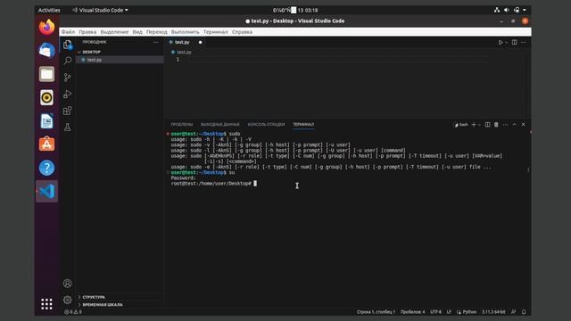
Task: Change line ending via LF status item
Action: [x=449, y=312]
